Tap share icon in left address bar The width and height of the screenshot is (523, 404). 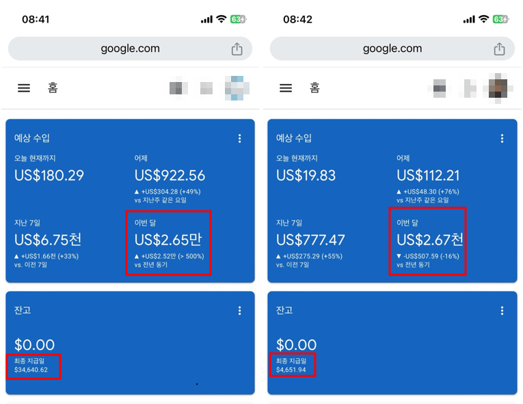coord(237,49)
